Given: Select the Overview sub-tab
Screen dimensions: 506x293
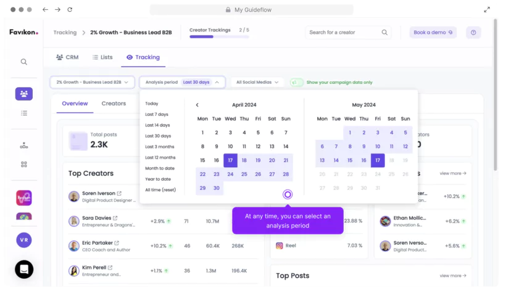Looking at the screenshot, I should [75, 104].
